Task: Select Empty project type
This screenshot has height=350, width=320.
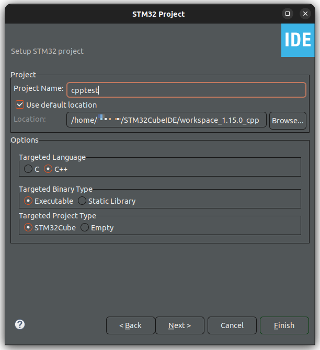Action: pyautogui.click(x=85, y=227)
